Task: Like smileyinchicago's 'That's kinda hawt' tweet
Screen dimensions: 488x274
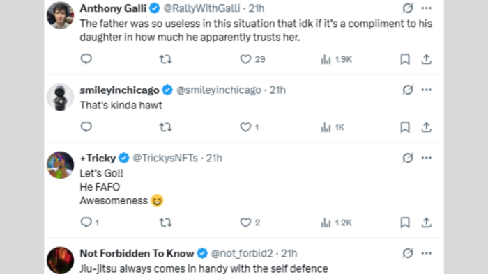Action: (x=249, y=127)
